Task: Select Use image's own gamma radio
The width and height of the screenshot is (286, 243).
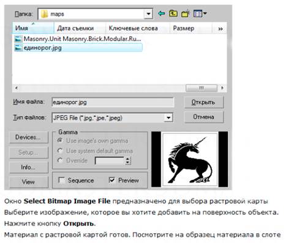Action: click(60, 141)
